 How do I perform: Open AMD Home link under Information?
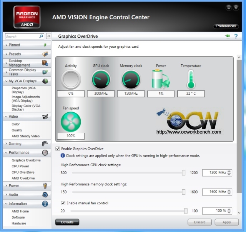(x=20, y=211)
